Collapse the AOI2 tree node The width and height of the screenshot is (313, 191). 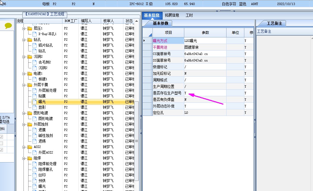coord(23,147)
